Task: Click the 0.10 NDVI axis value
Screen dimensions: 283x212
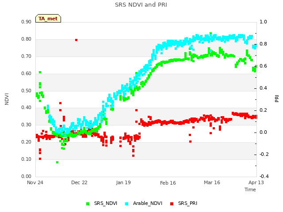Action: click(x=27, y=159)
